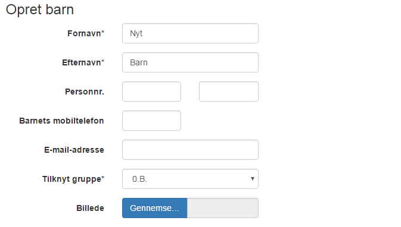
Task: Click the Efternavn label
Action: point(83,62)
